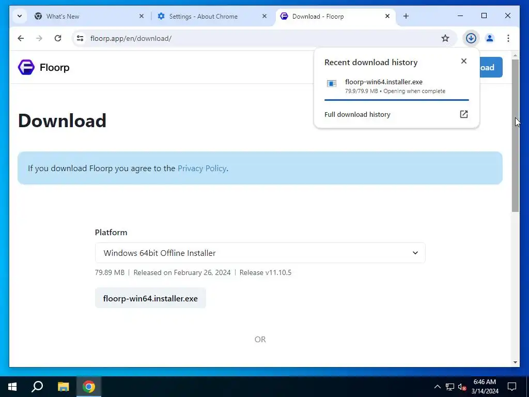The image size is (529, 397).
Task: Maximize the Chrome window
Action: click(x=484, y=16)
